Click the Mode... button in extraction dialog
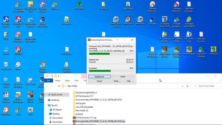222x125 pixels. 117,81
